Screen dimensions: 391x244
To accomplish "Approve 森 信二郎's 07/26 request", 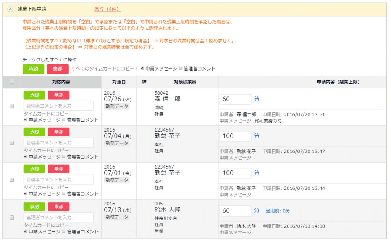I will 34,95.
